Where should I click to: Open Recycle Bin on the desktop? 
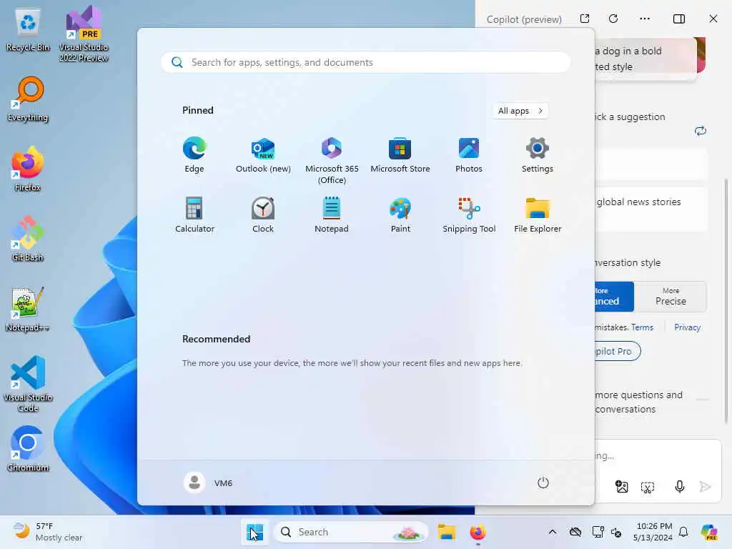[x=28, y=30]
